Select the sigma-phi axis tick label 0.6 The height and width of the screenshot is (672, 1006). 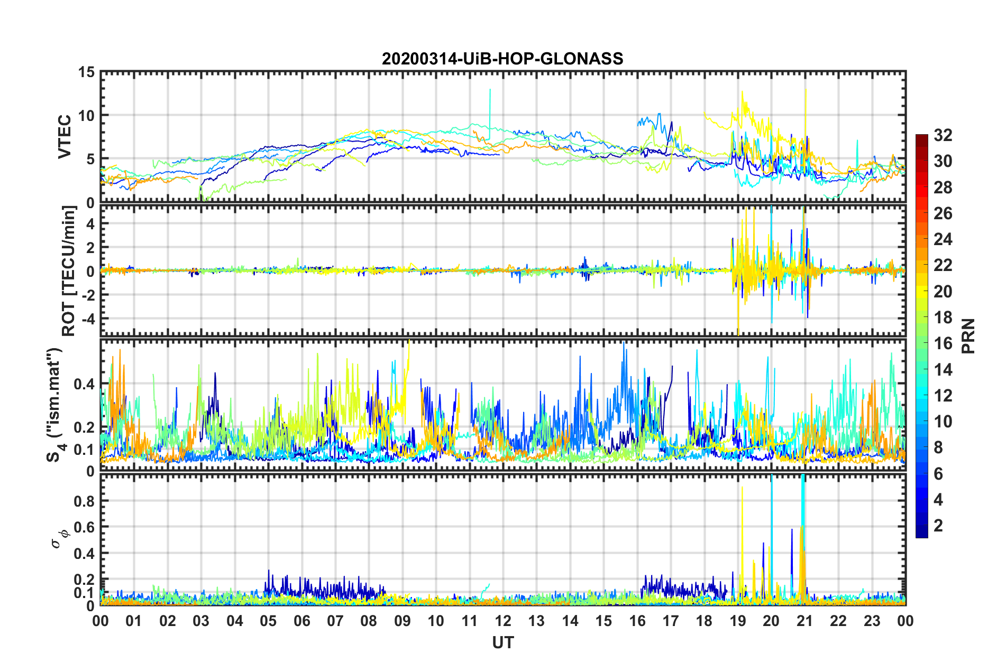coord(84,527)
